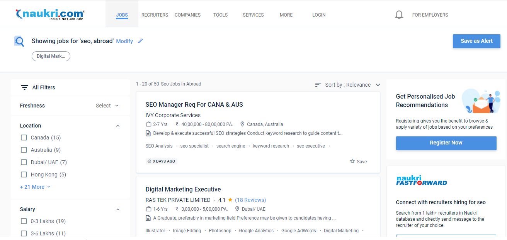Click LOGIN in the top navigation
This screenshot has width=507, height=240.
319,15
